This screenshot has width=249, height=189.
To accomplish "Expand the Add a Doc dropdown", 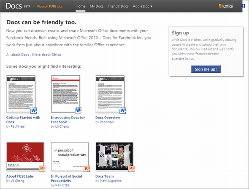I will 143,6.
